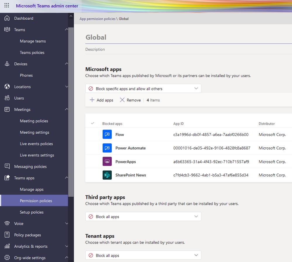Go to Phones under Devices
The height and width of the screenshot is (262, 292).
[x=26, y=75]
